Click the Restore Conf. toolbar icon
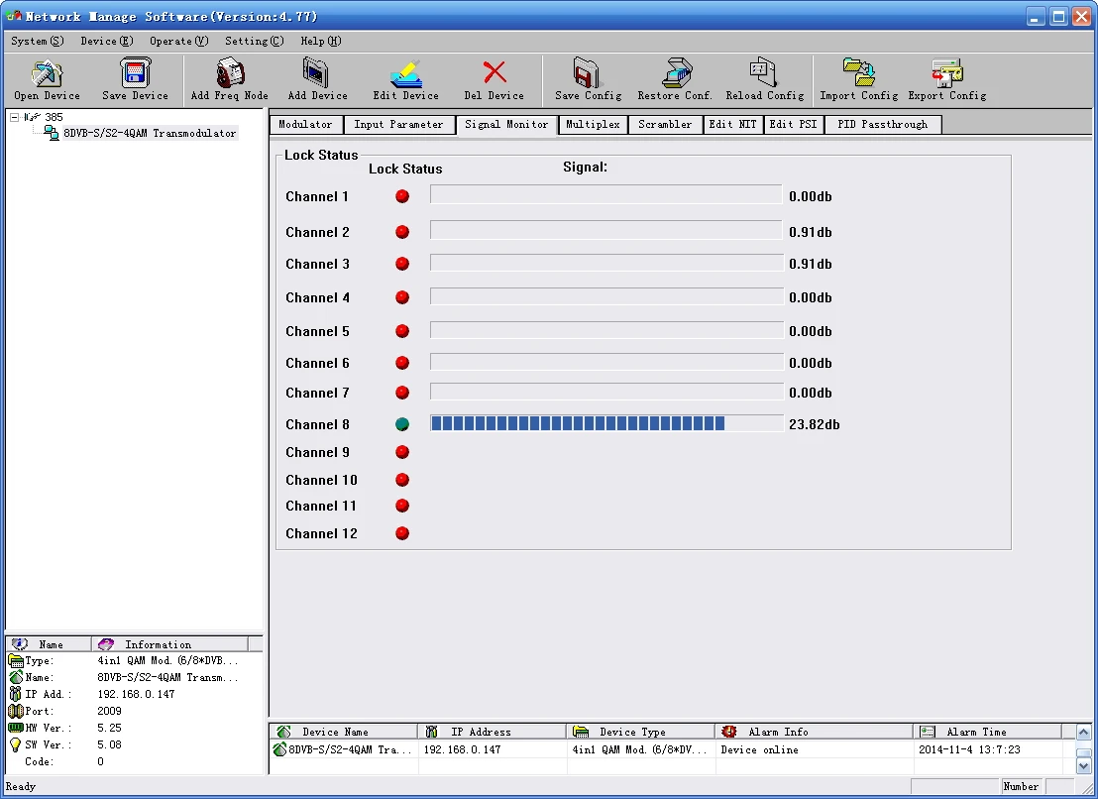Image resolution: width=1098 pixels, height=799 pixels. [675, 75]
